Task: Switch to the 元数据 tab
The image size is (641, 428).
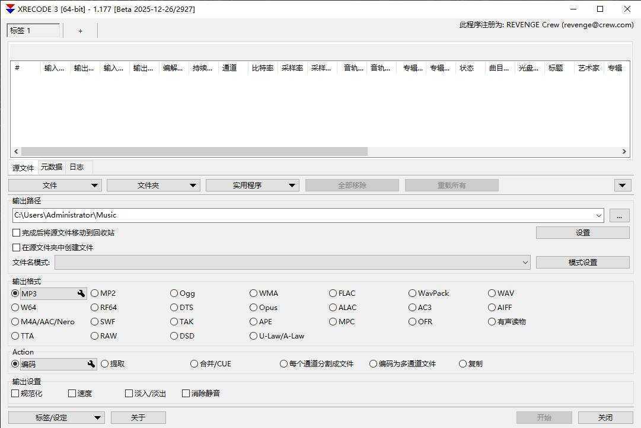Action: [51, 167]
